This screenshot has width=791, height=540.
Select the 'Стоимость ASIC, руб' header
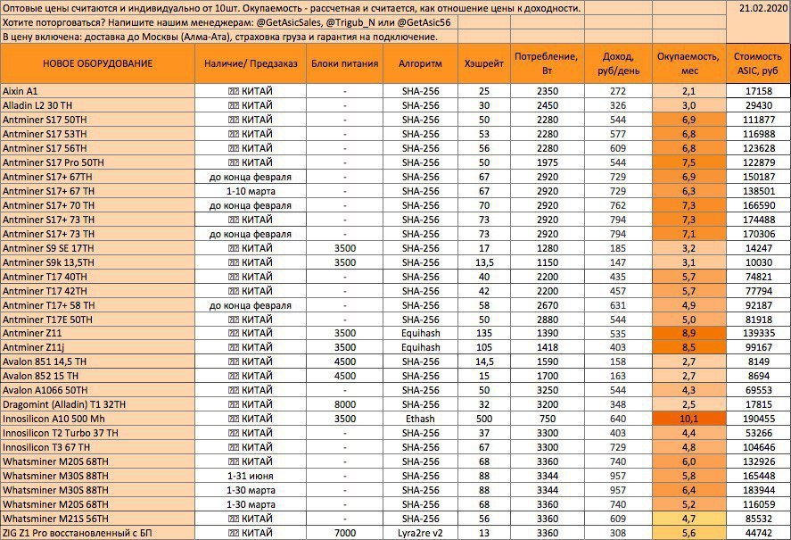(758, 63)
